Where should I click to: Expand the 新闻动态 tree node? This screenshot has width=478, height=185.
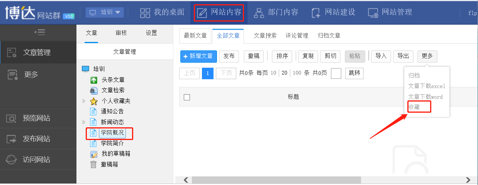[84, 122]
